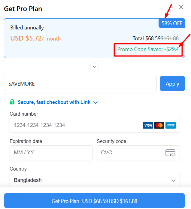Viewport: 191px width, 209px height.
Task: Click the Security code CVC field
Action: [x=131, y=153]
